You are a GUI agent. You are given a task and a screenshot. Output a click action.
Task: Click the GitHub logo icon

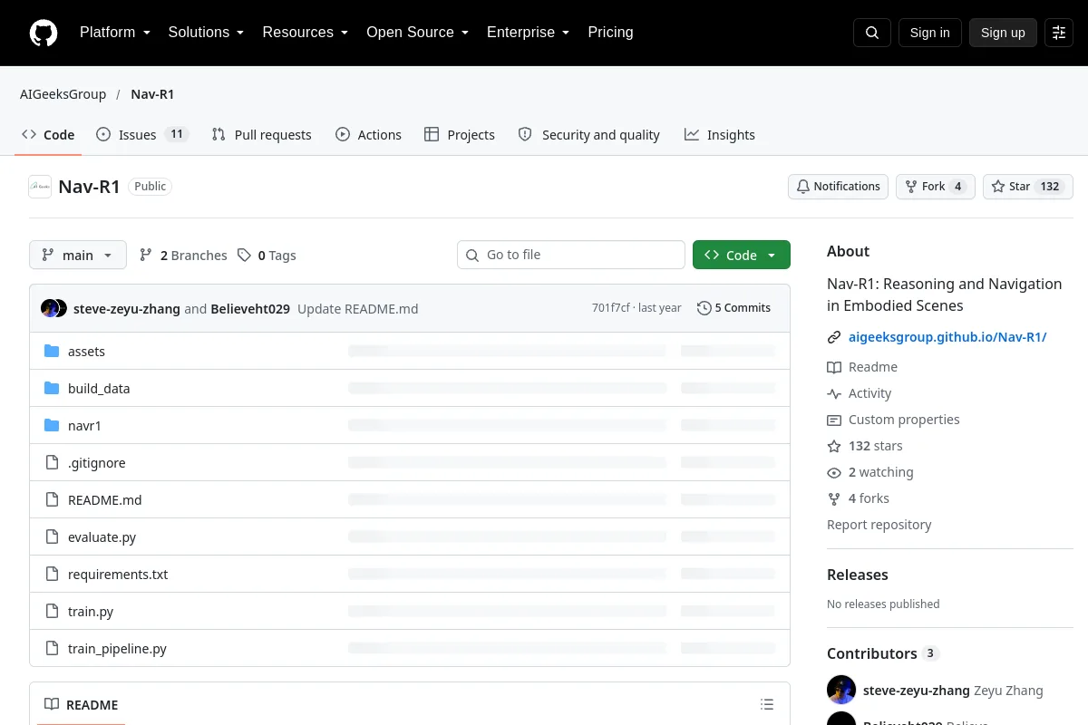tap(44, 33)
